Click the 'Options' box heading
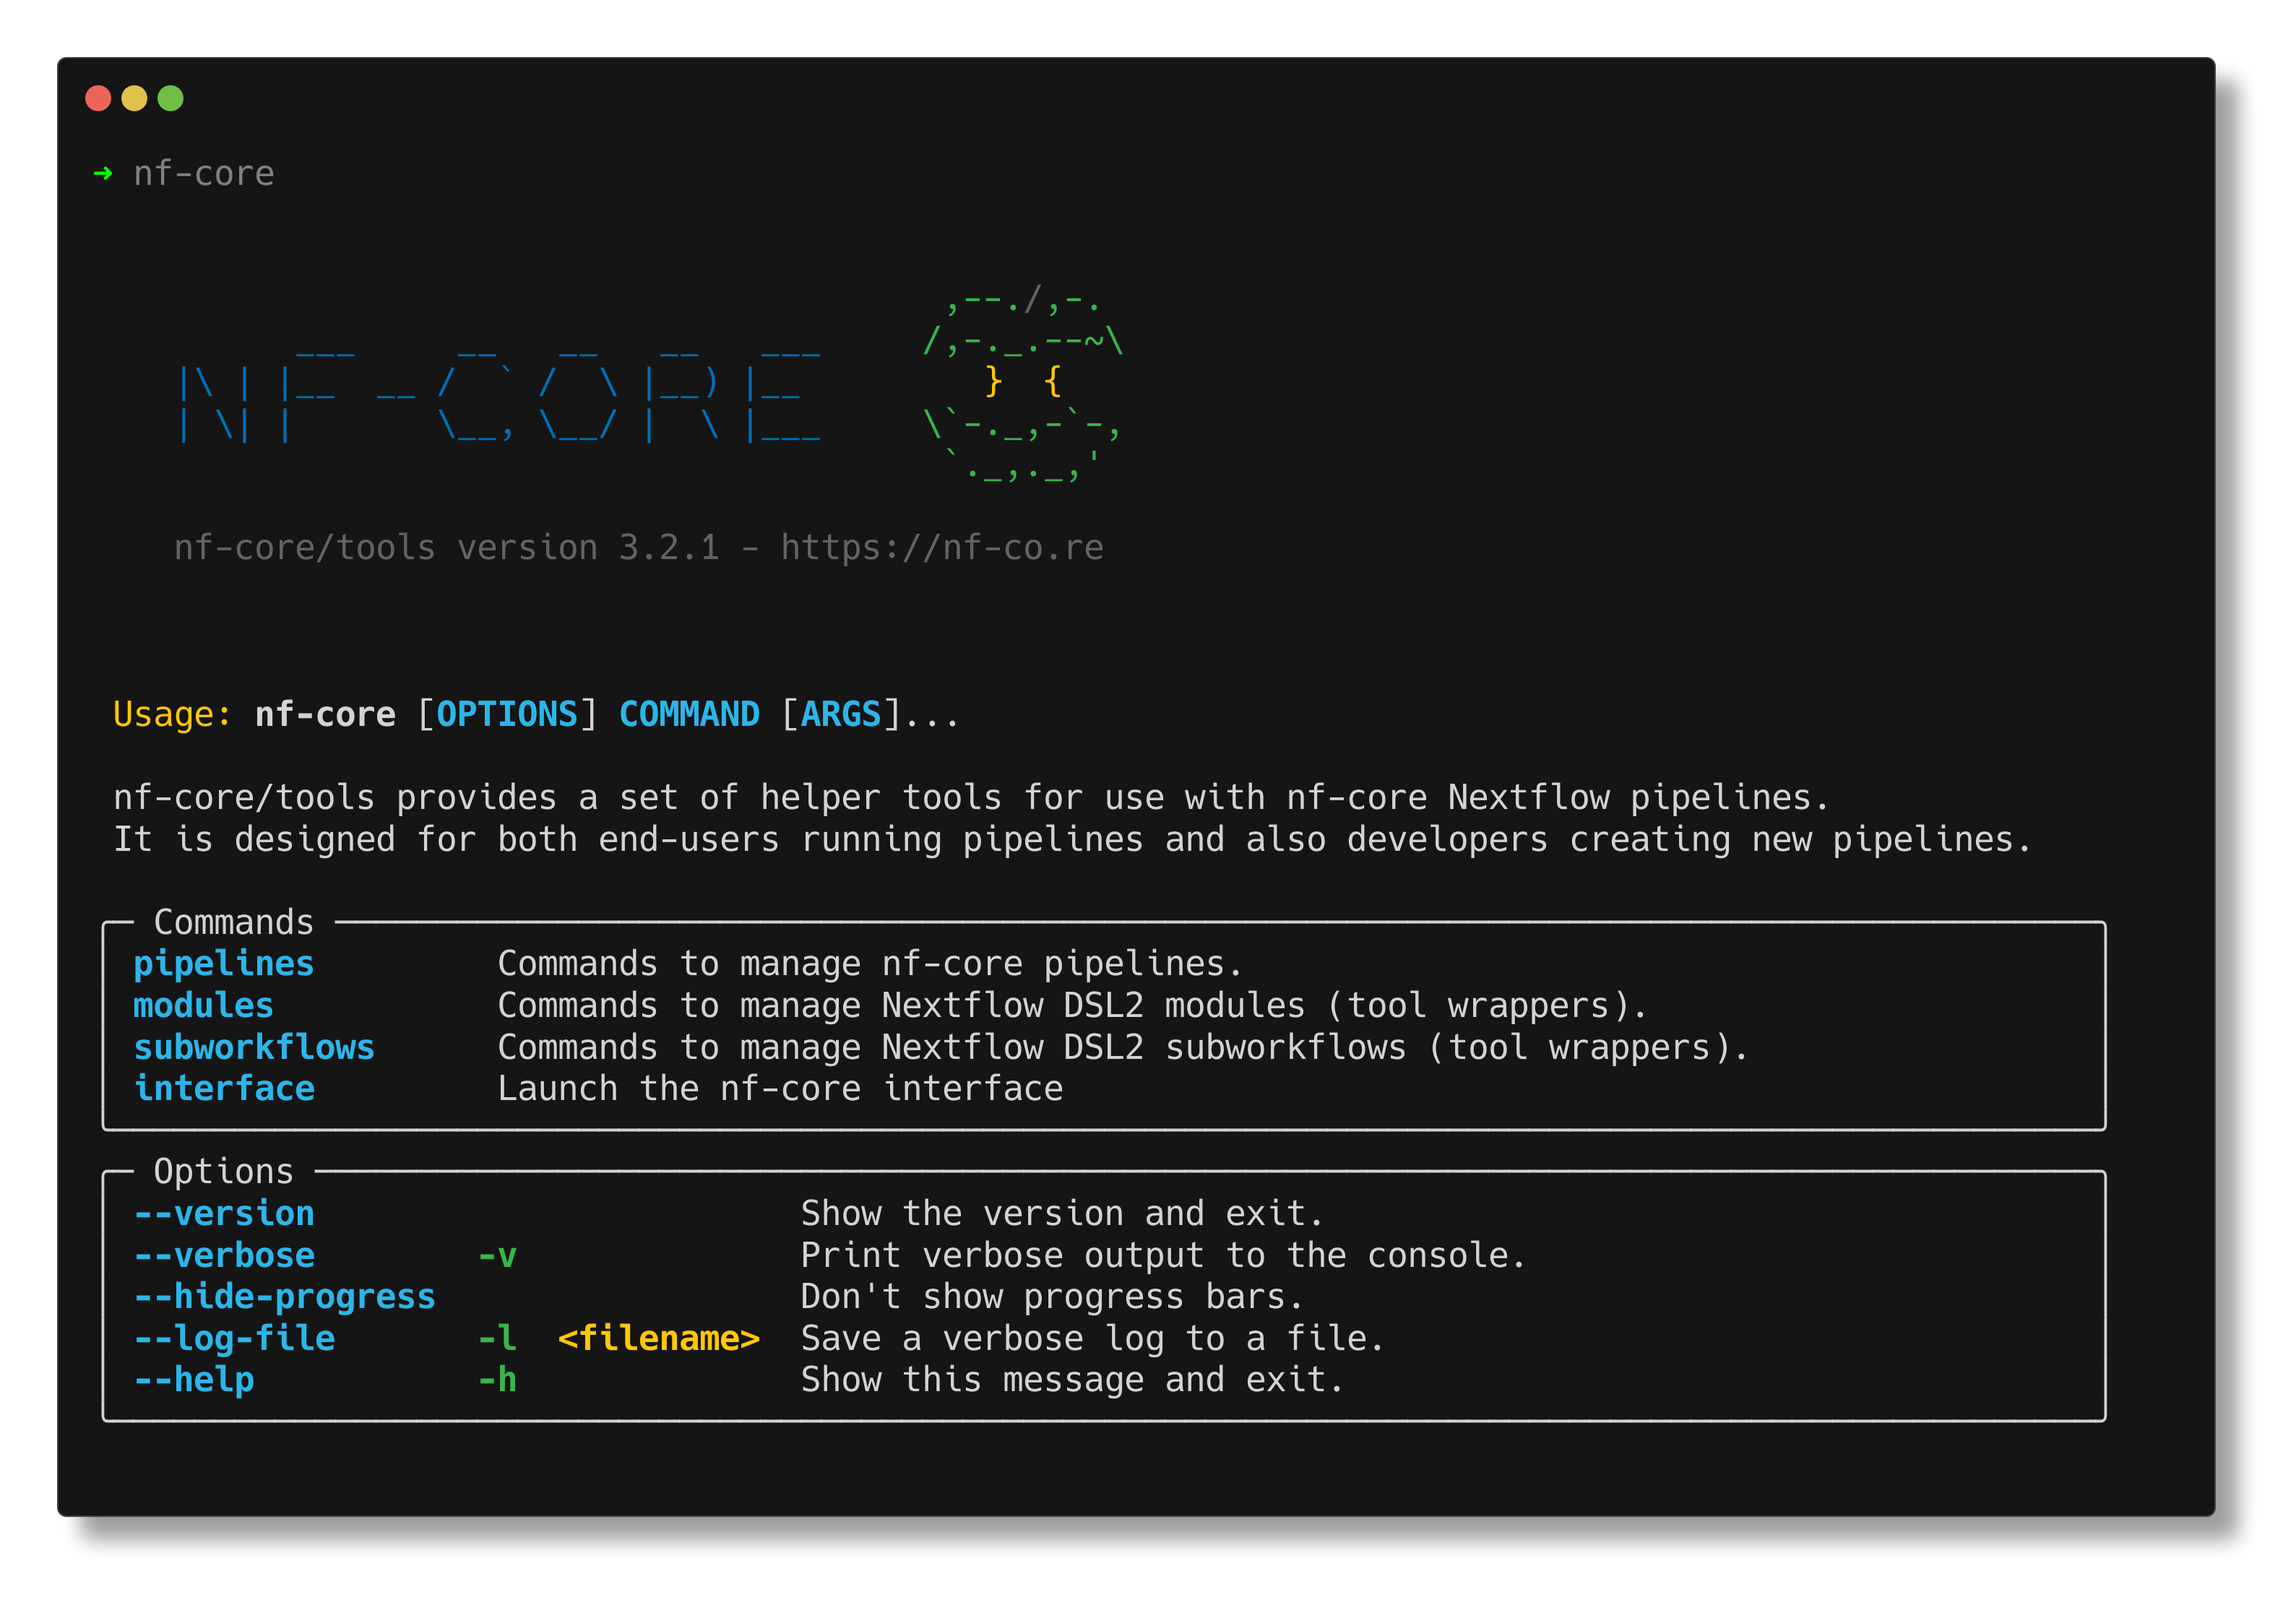This screenshot has height=1597, width=2296. [224, 1171]
